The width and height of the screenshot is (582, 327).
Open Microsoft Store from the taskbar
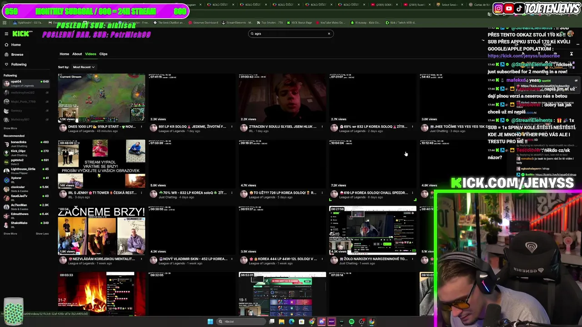[301, 322]
